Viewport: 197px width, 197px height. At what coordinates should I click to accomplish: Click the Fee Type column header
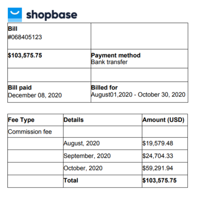[21, 120]
